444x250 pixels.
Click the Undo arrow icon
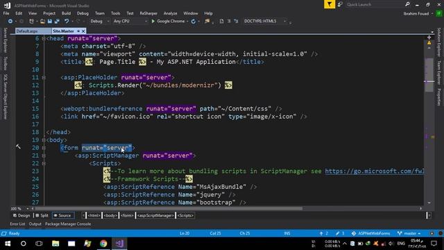point(67,22)
